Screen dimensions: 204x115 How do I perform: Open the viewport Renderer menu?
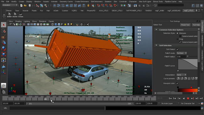click(x=43, y=21)
